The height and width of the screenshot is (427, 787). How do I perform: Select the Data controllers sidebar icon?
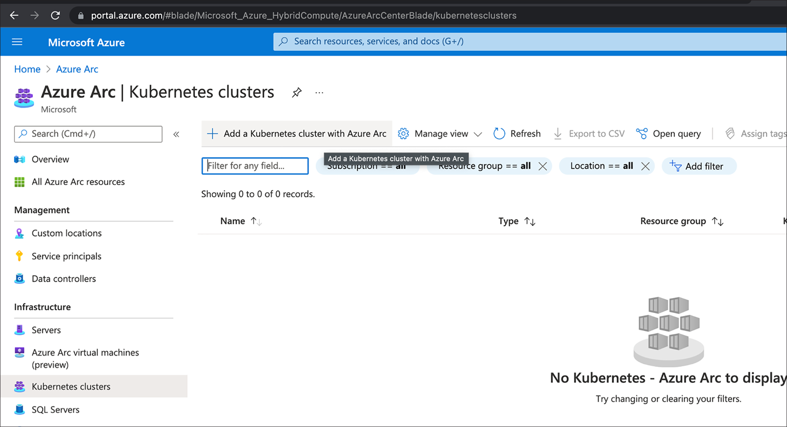(19, 279)
